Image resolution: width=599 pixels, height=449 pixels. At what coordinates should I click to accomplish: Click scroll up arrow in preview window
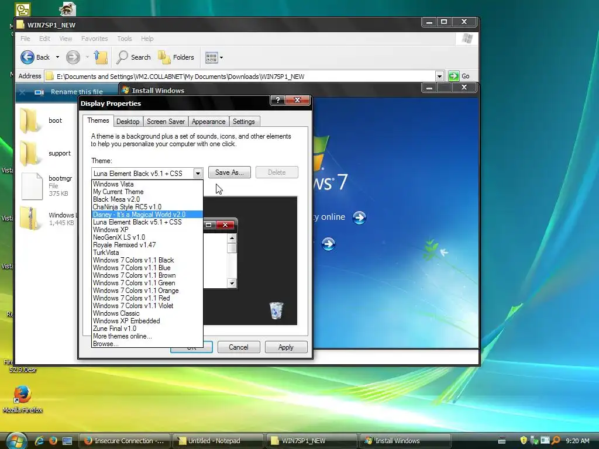point(232,238)
